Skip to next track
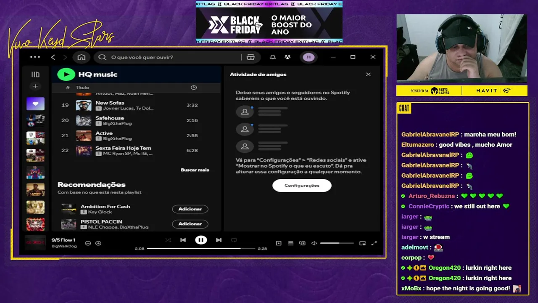The height and width of the screenshot is (303, 538). coord(219,240)
